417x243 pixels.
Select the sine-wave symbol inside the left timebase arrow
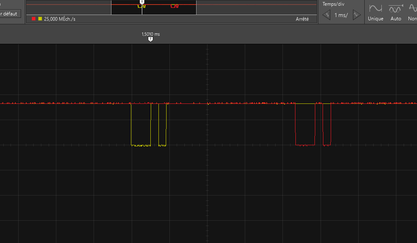point(328,15)
